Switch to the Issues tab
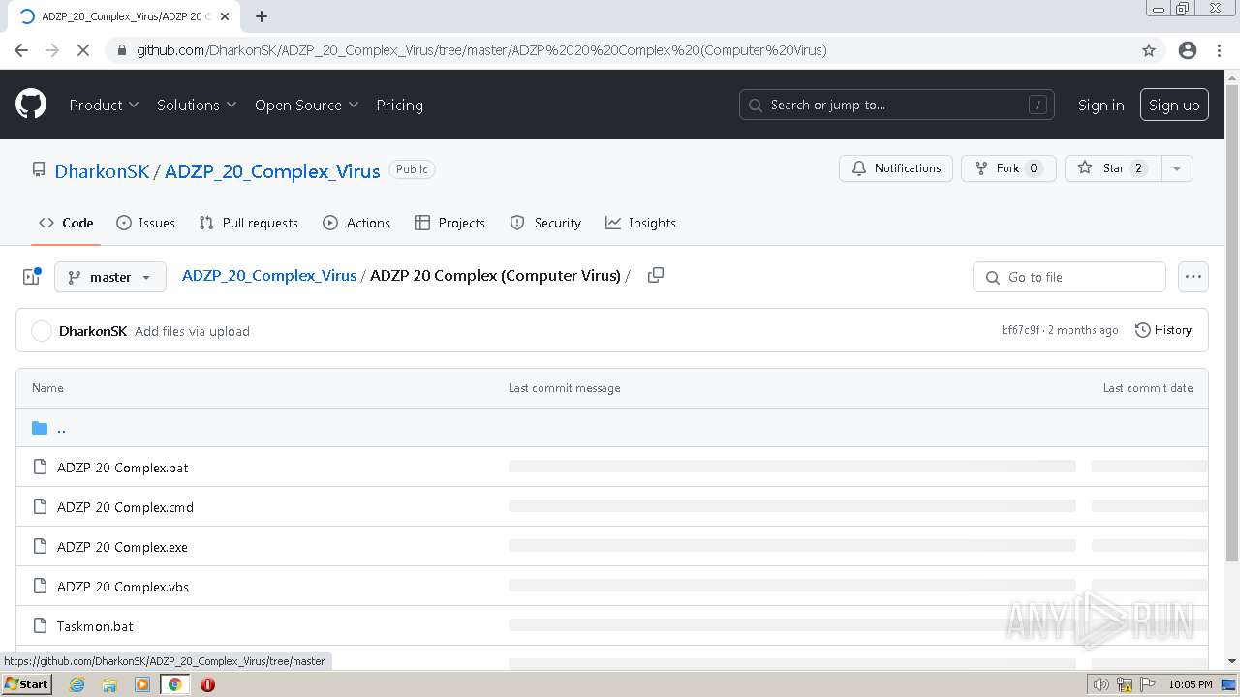The image size is (1240, 697). 145,223
